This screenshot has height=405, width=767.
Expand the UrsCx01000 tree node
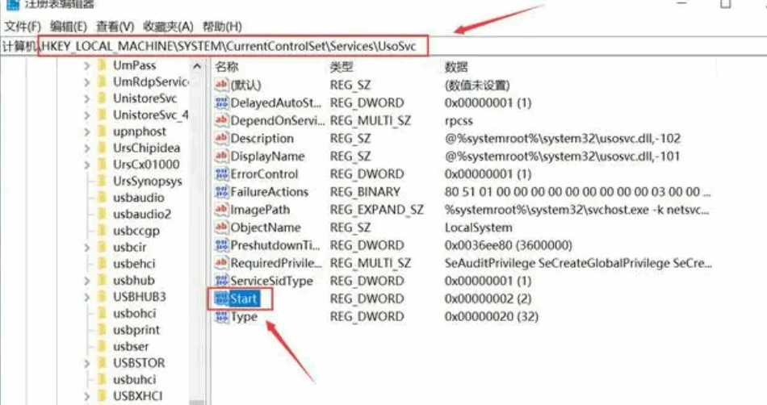point(87,165)
